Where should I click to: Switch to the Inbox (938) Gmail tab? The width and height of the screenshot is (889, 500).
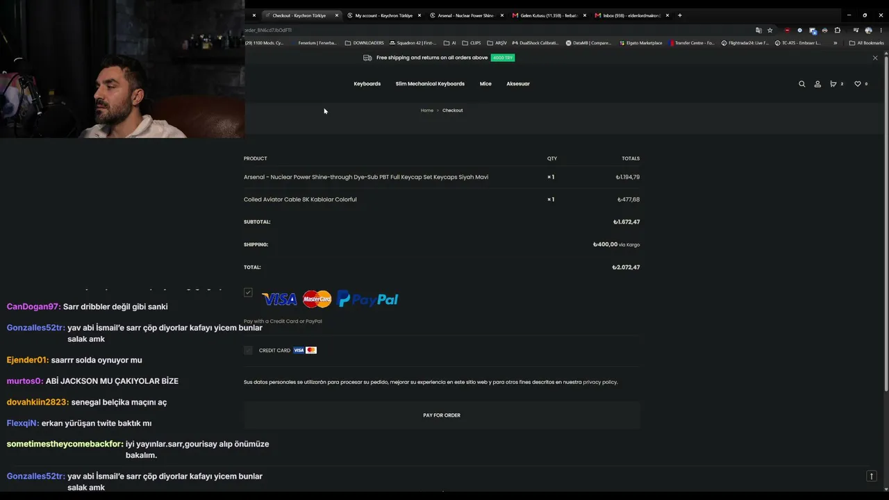631,15
